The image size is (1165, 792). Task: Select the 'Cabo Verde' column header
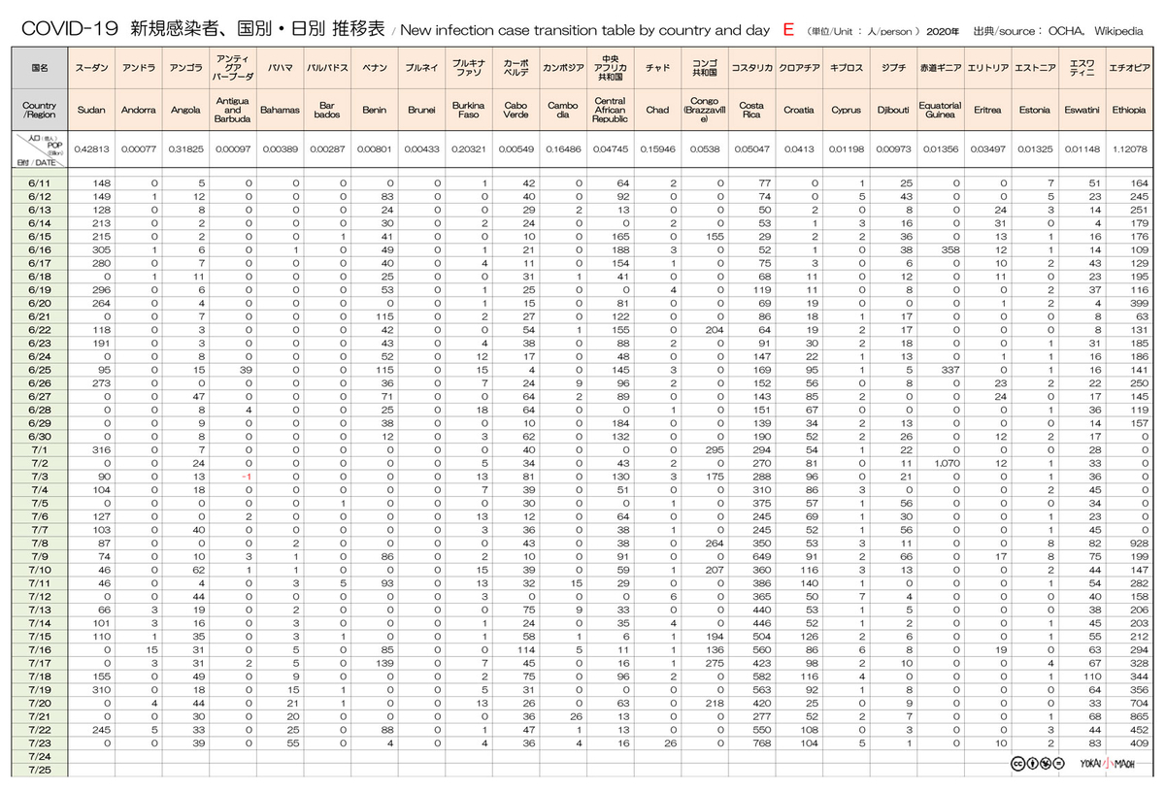coord(516,110)
